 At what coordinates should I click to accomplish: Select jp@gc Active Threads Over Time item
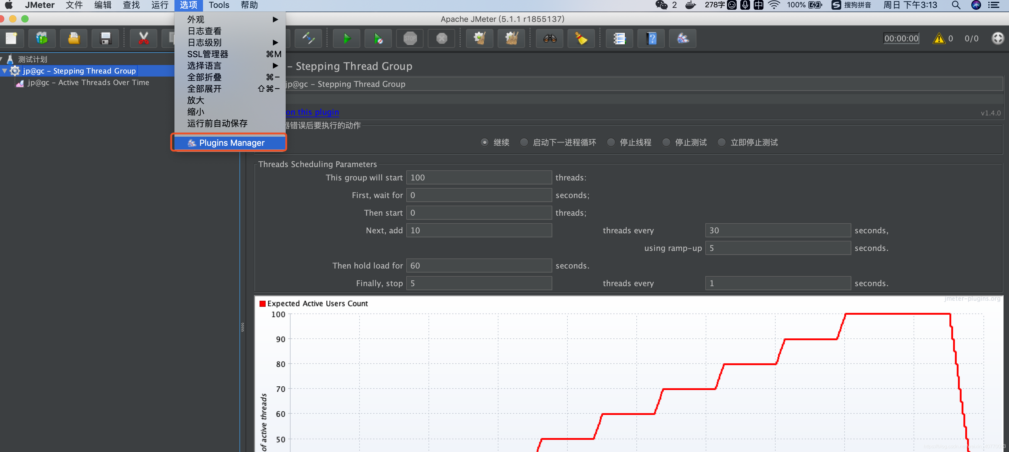click(88, 83)
